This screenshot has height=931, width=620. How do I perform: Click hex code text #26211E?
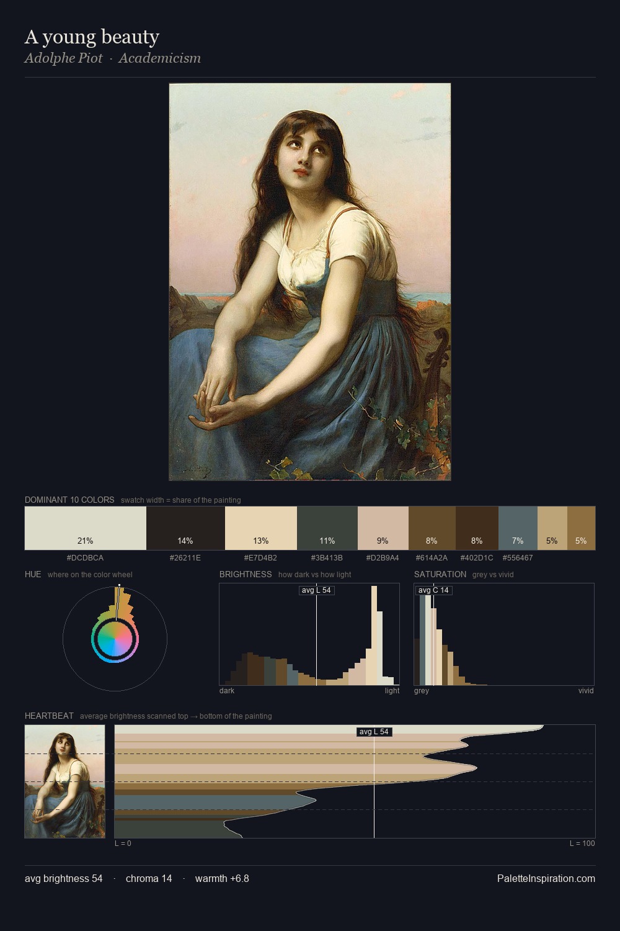(185, 558)
